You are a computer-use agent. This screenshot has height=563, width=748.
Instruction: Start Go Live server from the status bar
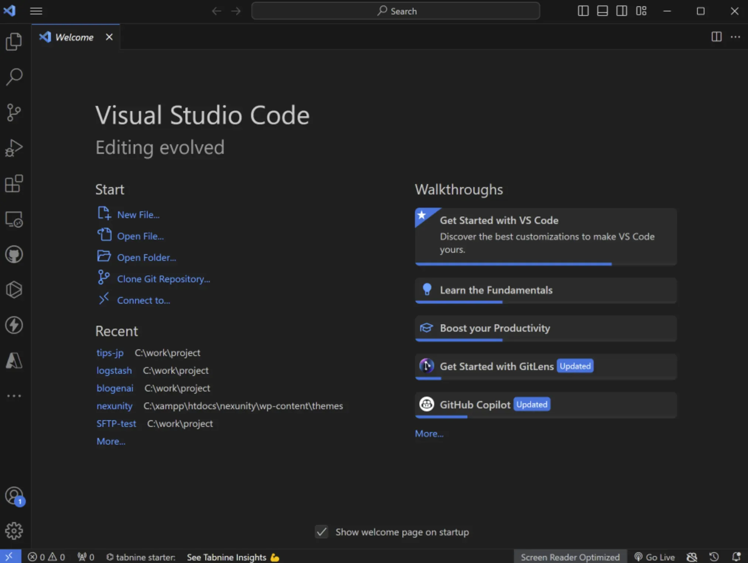click(x=657, y=557)
